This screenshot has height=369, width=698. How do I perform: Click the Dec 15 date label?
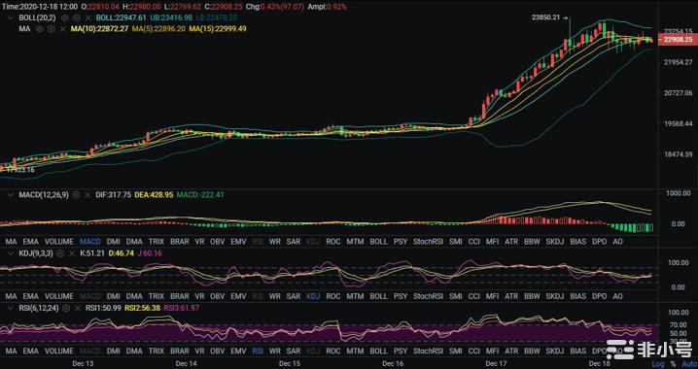tap(290, 364)
